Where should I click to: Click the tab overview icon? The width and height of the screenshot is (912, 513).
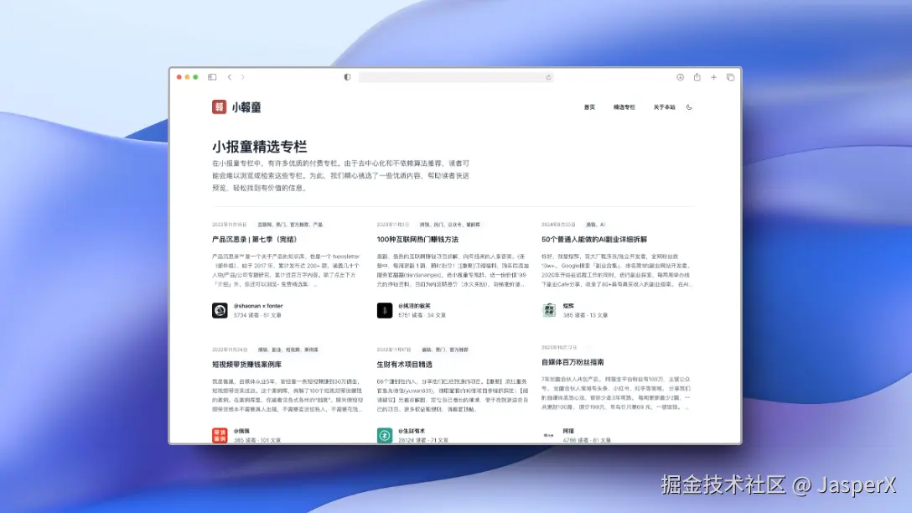[729, 76]
